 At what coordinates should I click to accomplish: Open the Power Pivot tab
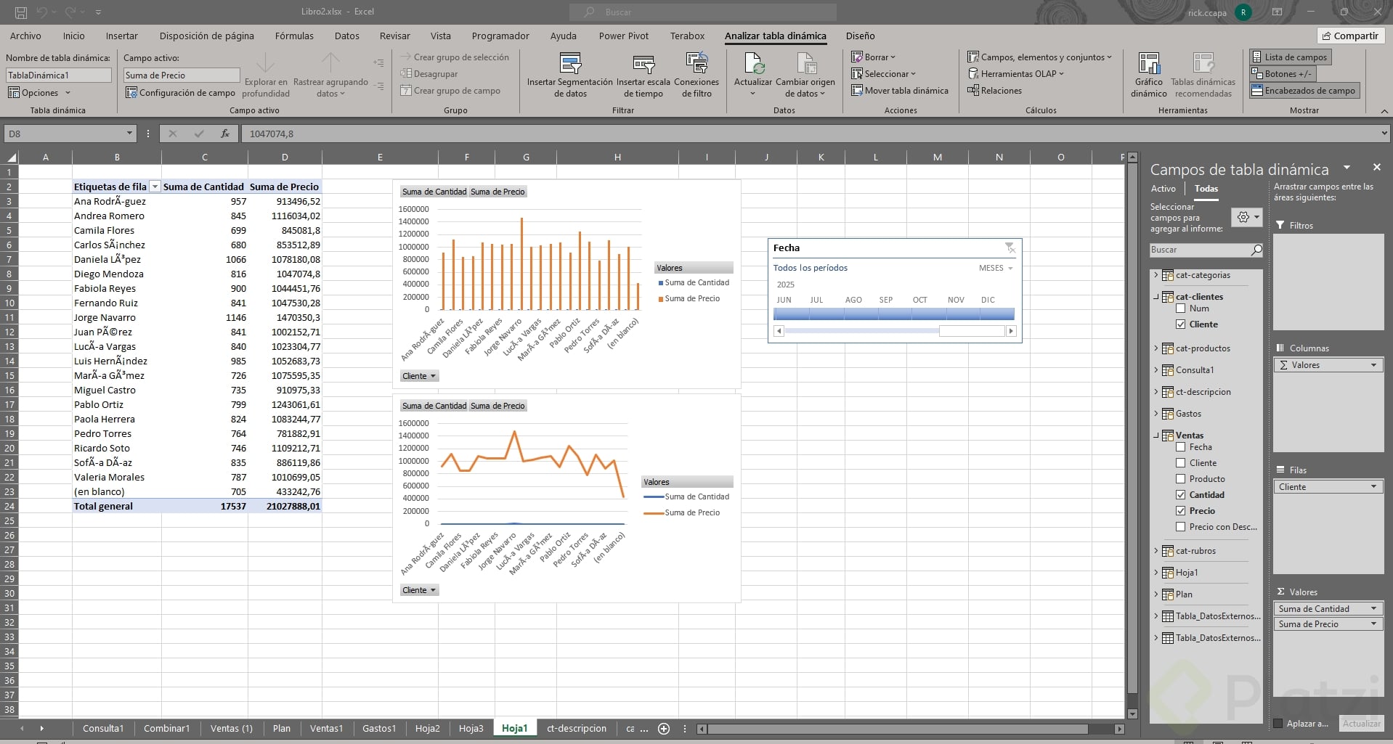[x=624, y=36]
